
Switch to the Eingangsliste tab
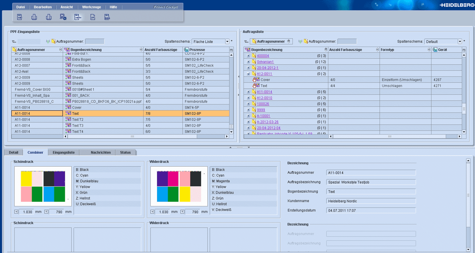[64, 153]
